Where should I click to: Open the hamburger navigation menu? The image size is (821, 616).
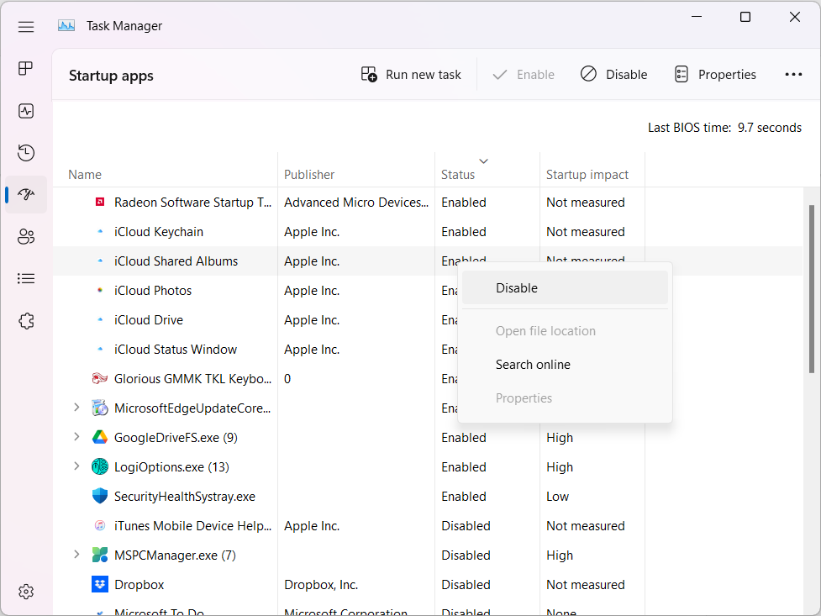[x=26, y=27]
